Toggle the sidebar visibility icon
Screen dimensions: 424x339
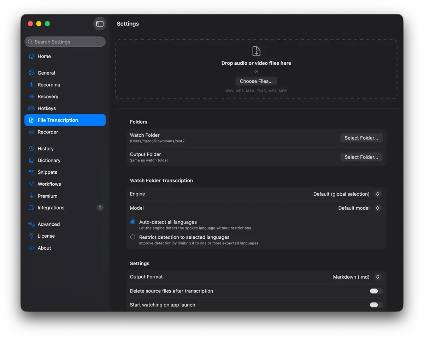pyautogui.click(x=100, y=24)
